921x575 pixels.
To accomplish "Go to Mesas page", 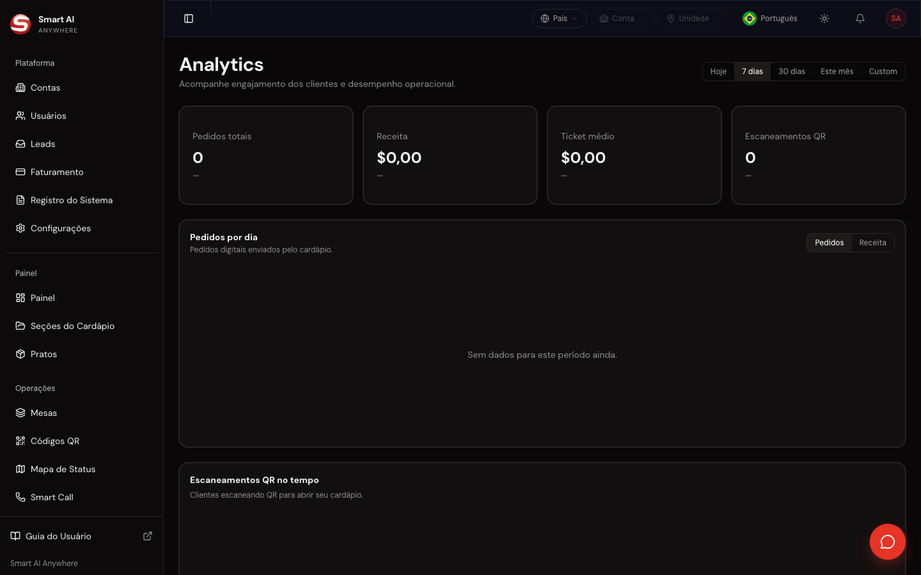I will (81, 413).
